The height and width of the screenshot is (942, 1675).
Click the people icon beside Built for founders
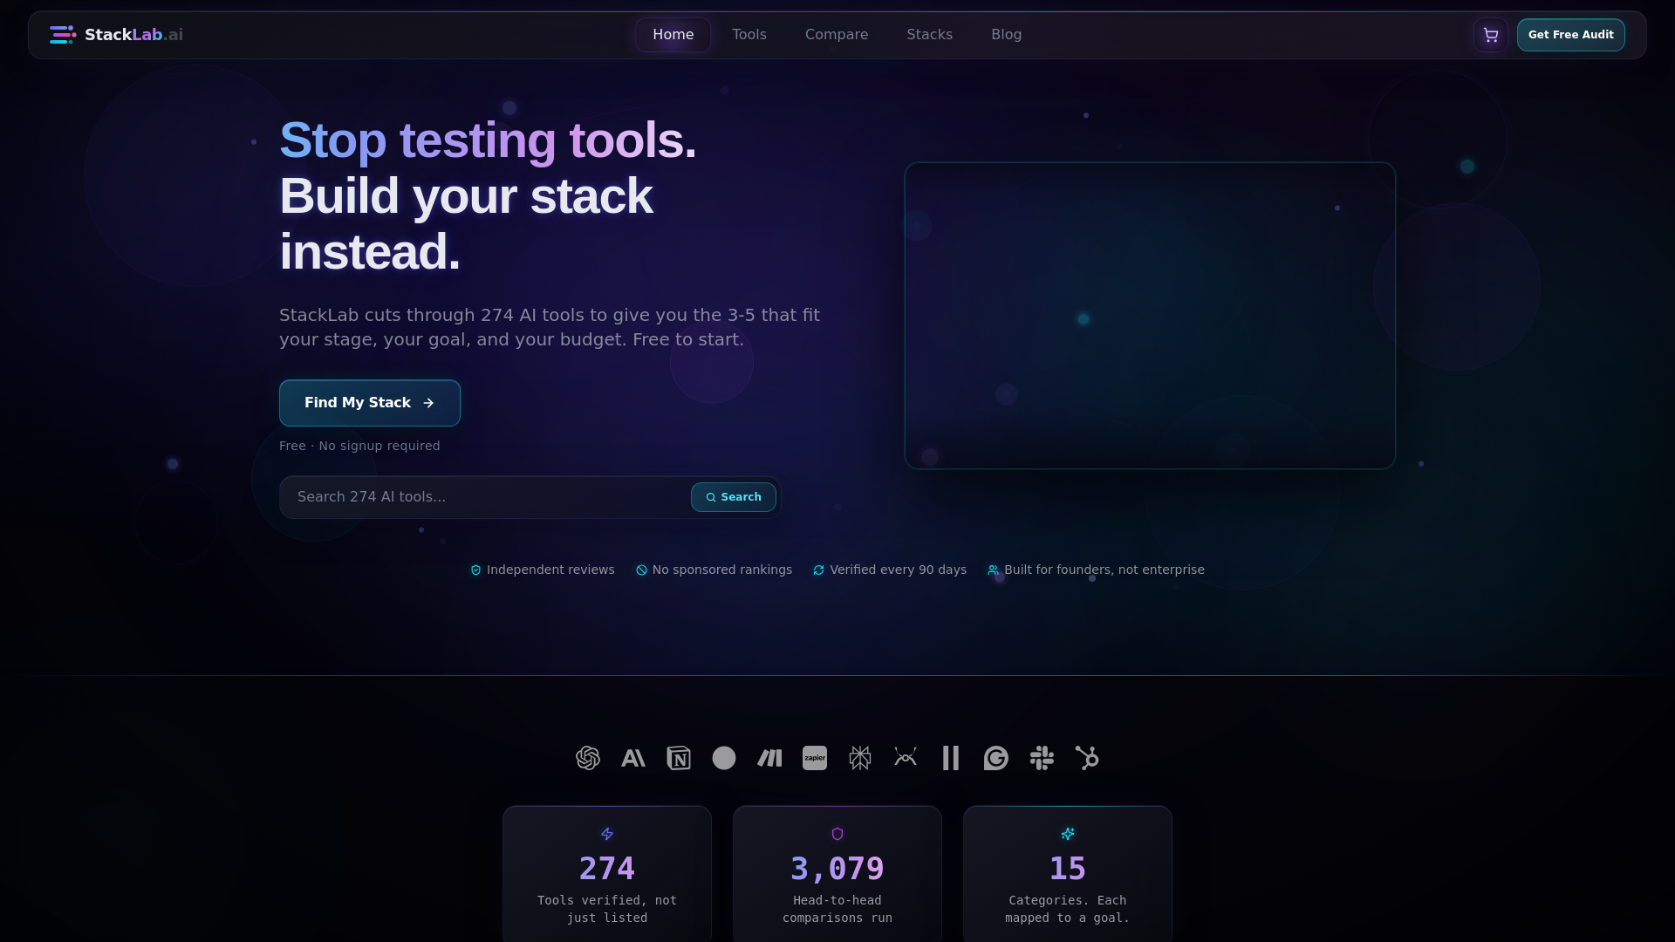pyautogui.click(x=993, y=570)
